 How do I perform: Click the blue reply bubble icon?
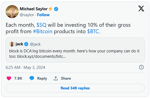tap(32, 78)
